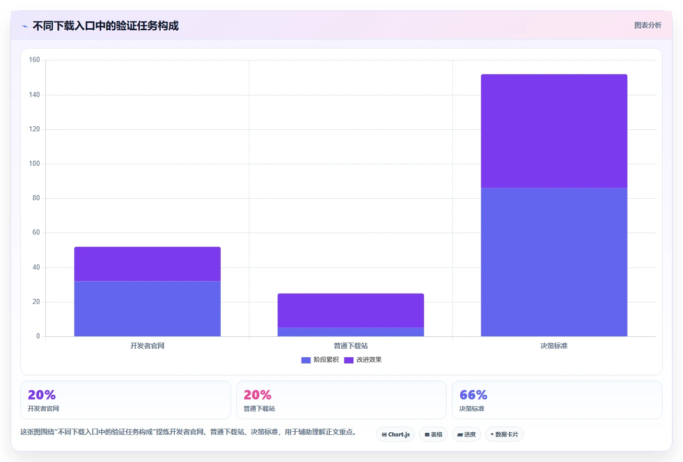
Task: Click the 决策标准 x-axis label
Action: click(554, 346)
